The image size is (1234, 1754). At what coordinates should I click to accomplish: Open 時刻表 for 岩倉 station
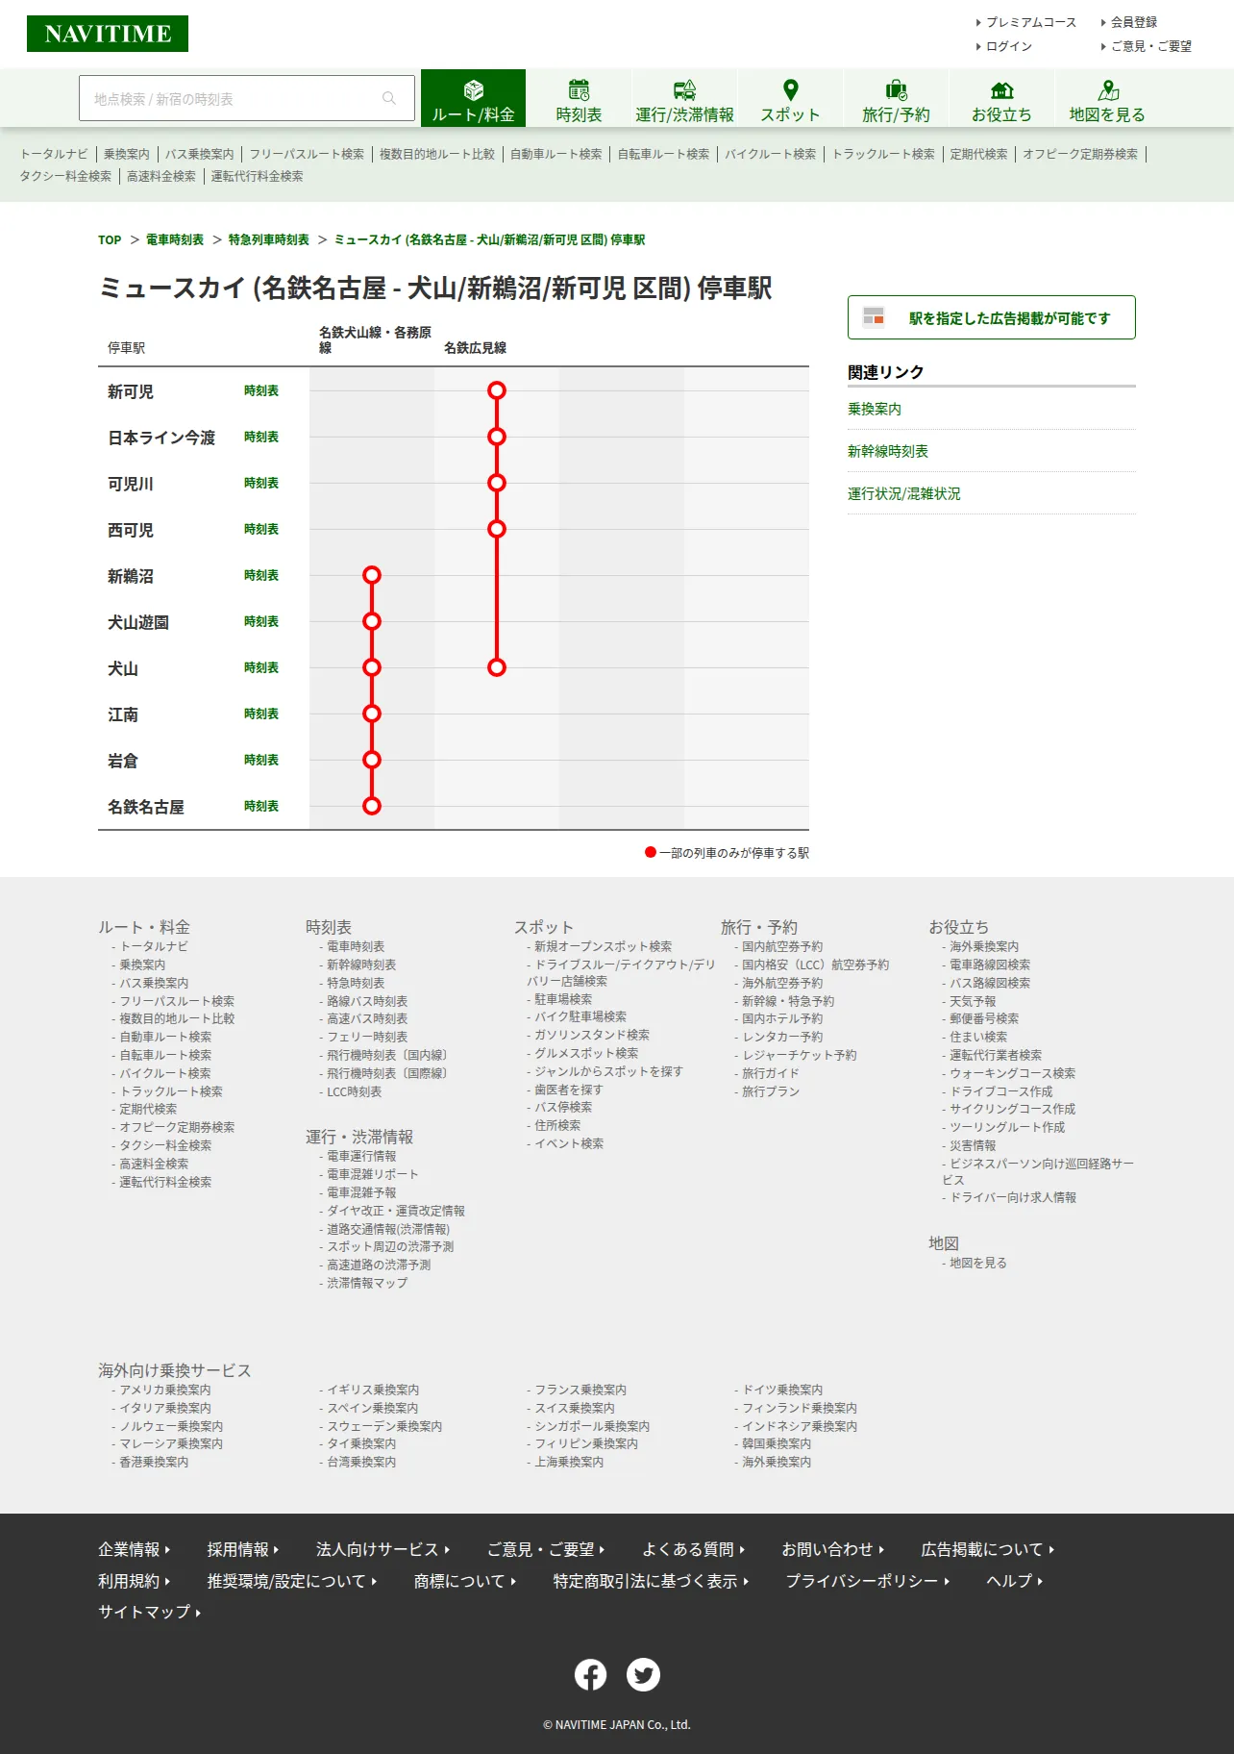click(x=261, y=760)
